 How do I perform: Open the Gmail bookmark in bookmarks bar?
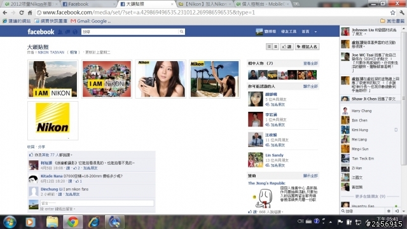[x=90, y=21]
